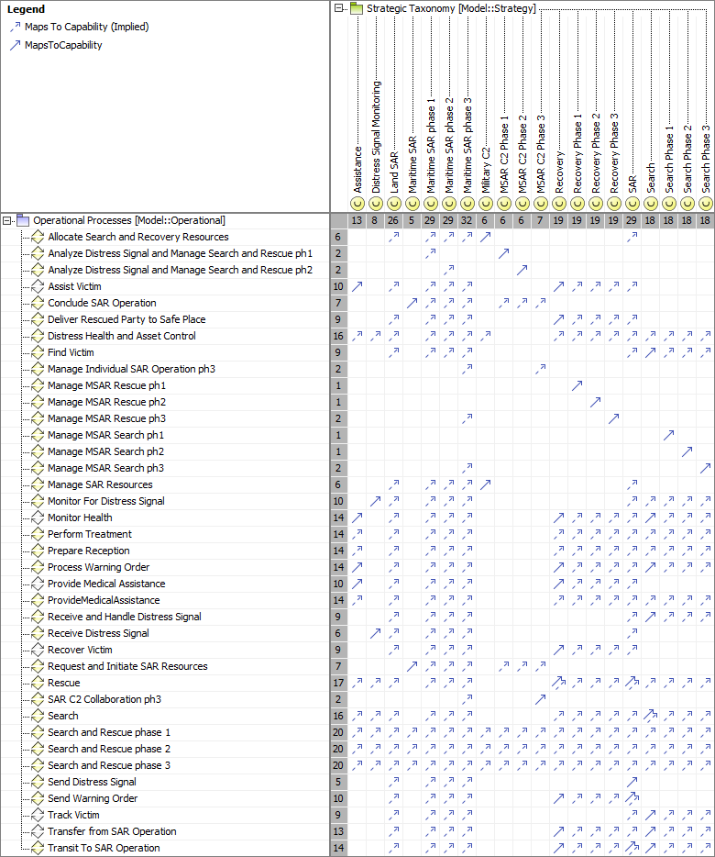This screenshot has width=715, height=857.
Task: Click the activity icon beside Send Distress Signal
Action: click(x=38, y=782)
